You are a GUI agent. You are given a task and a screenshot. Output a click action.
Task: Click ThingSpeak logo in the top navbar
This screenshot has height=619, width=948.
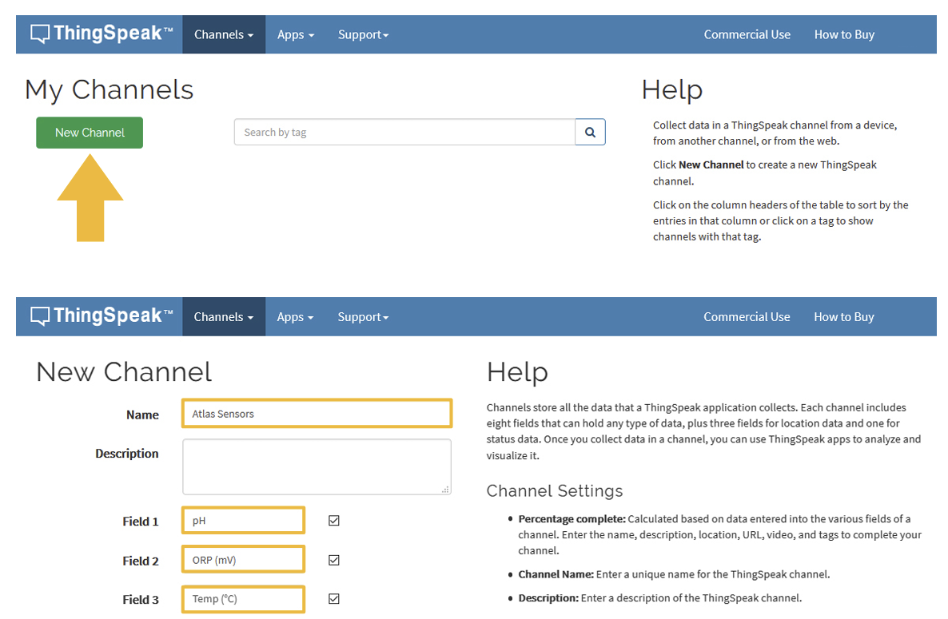102,34
